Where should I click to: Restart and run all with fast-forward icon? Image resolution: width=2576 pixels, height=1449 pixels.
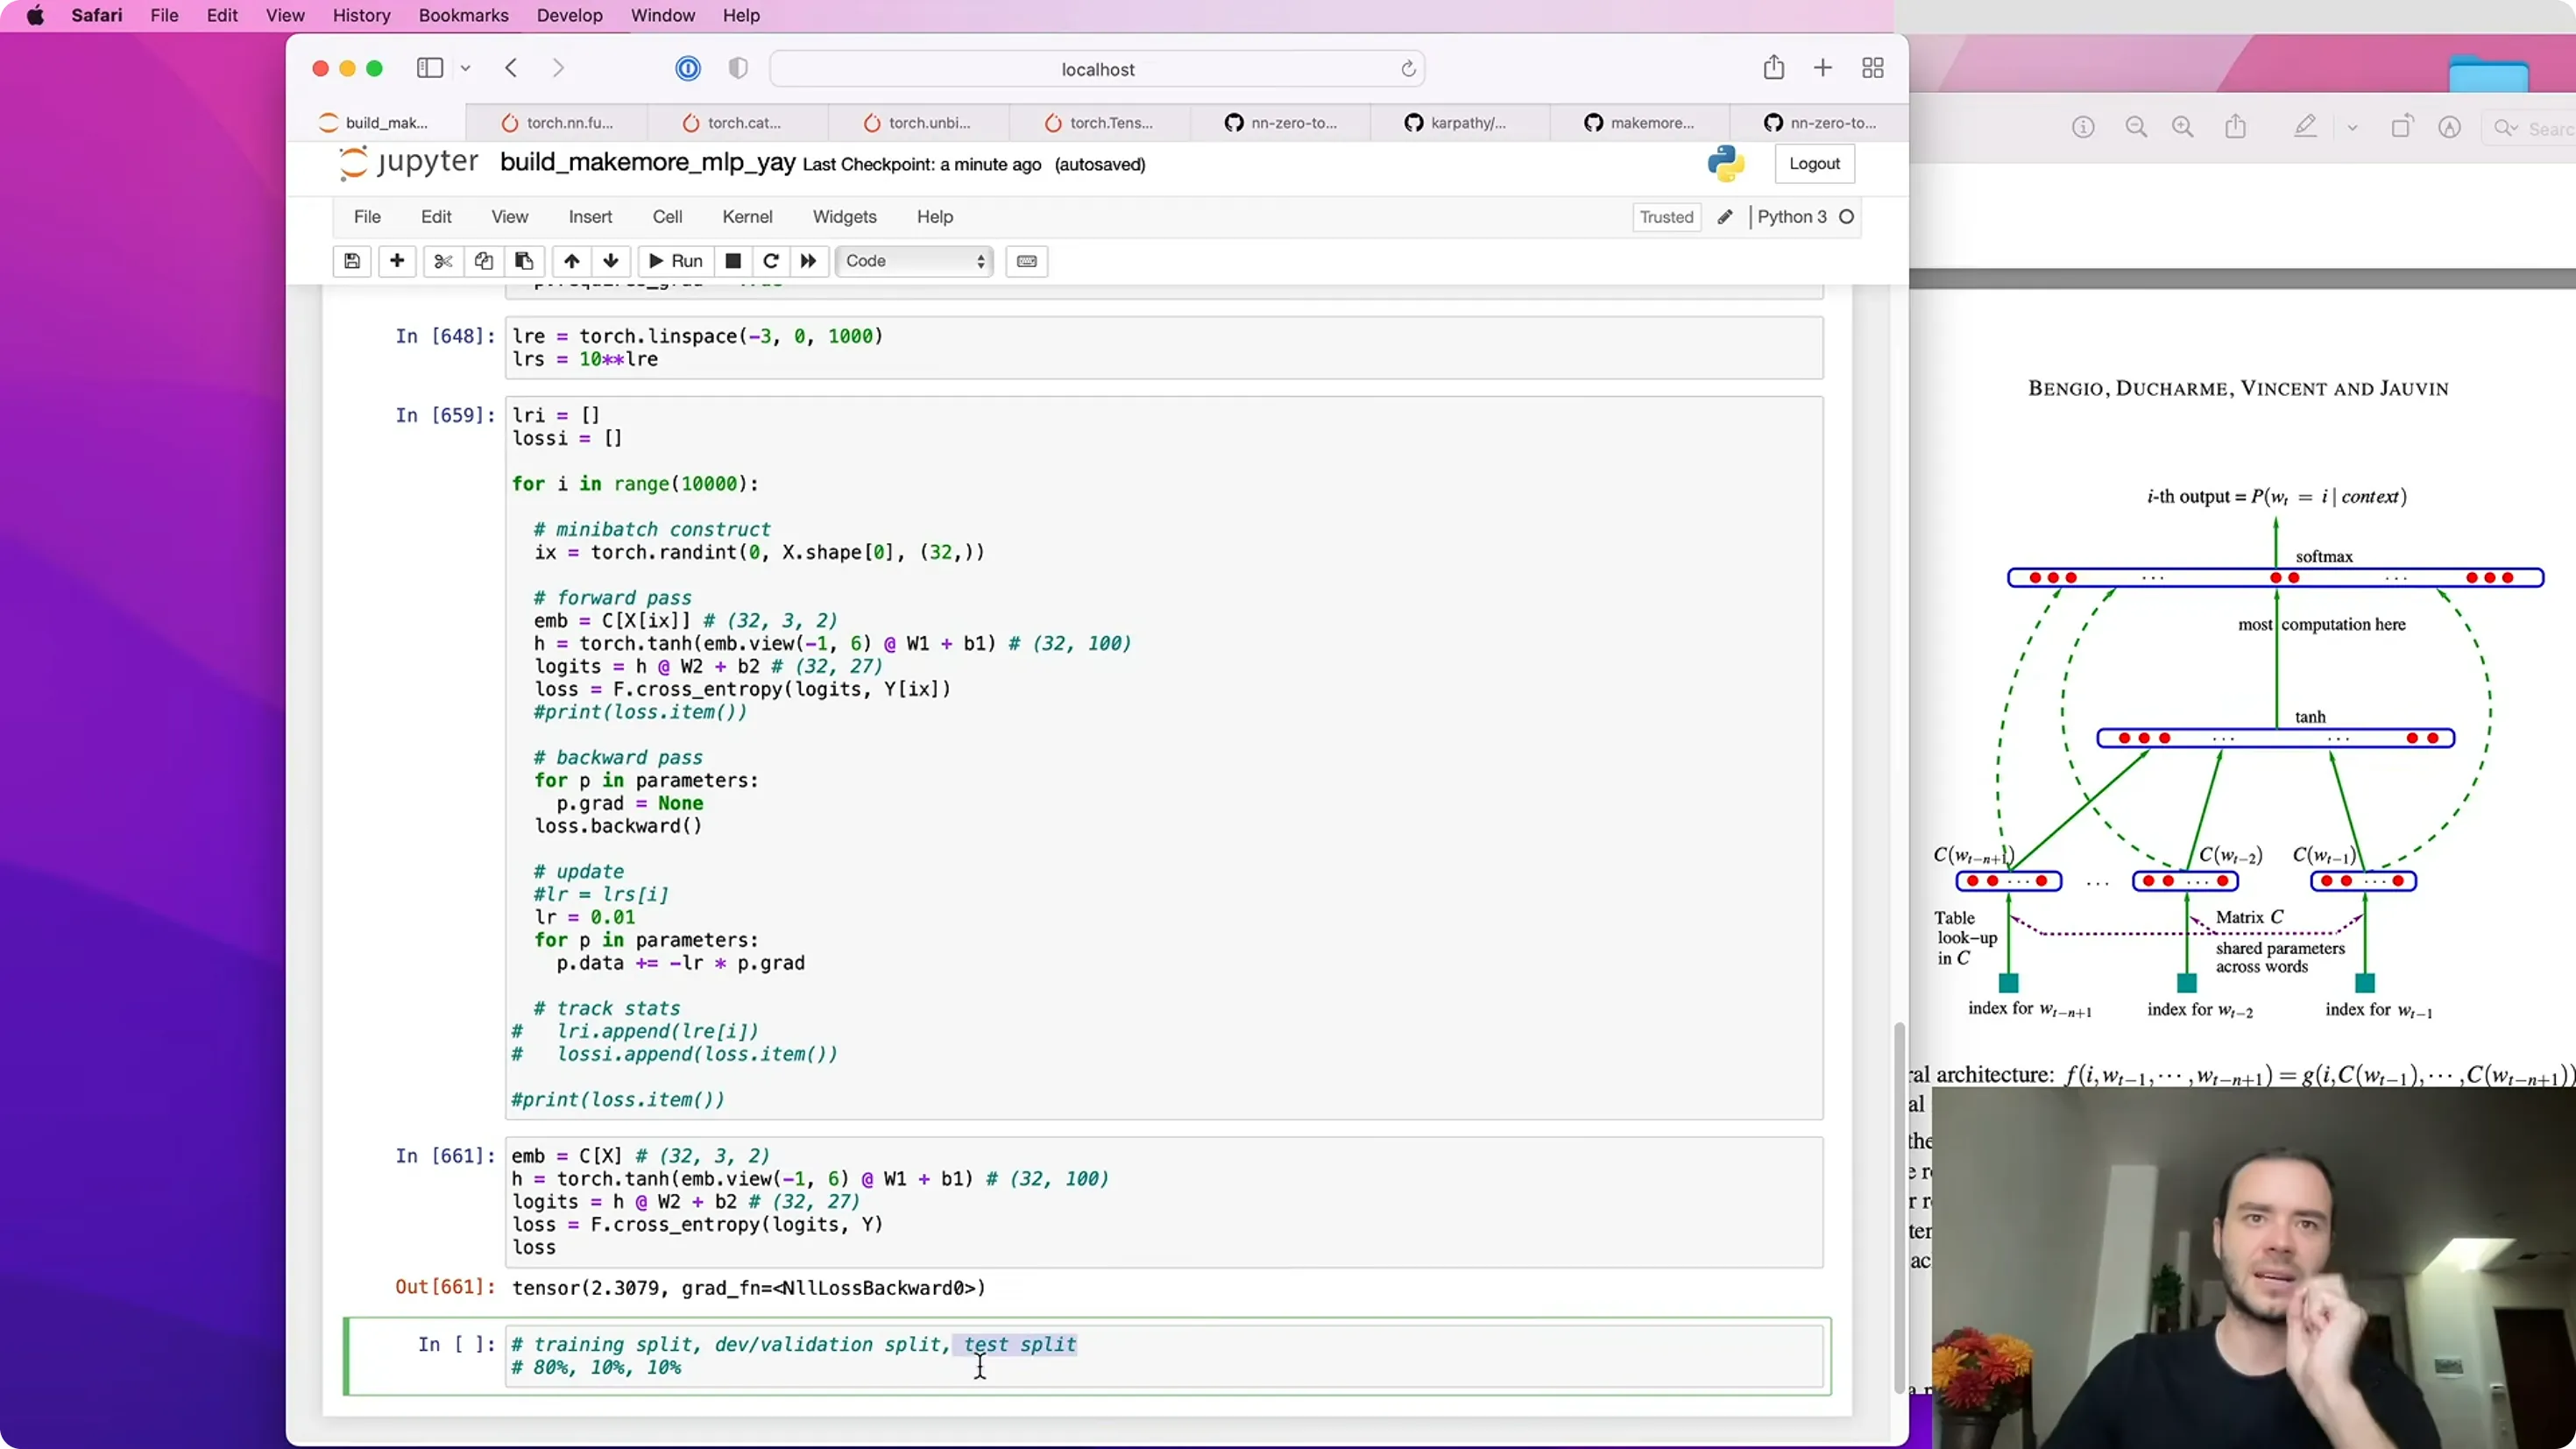pos(809,261)
